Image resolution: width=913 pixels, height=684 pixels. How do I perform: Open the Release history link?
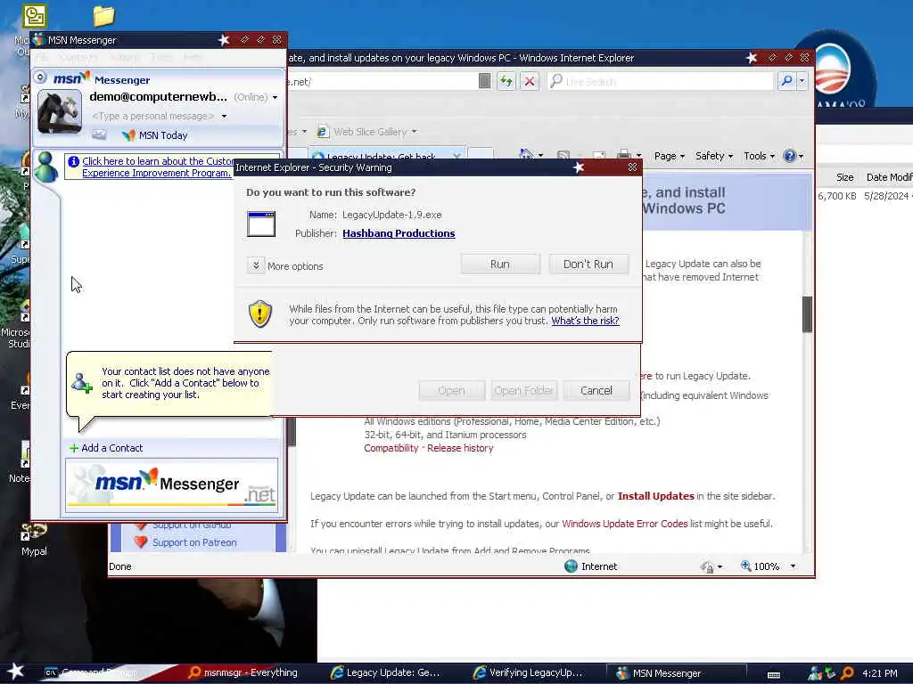[460, 448]
